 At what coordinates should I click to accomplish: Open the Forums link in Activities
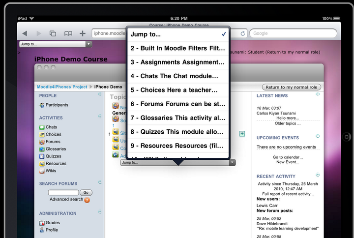coord(53,142)
